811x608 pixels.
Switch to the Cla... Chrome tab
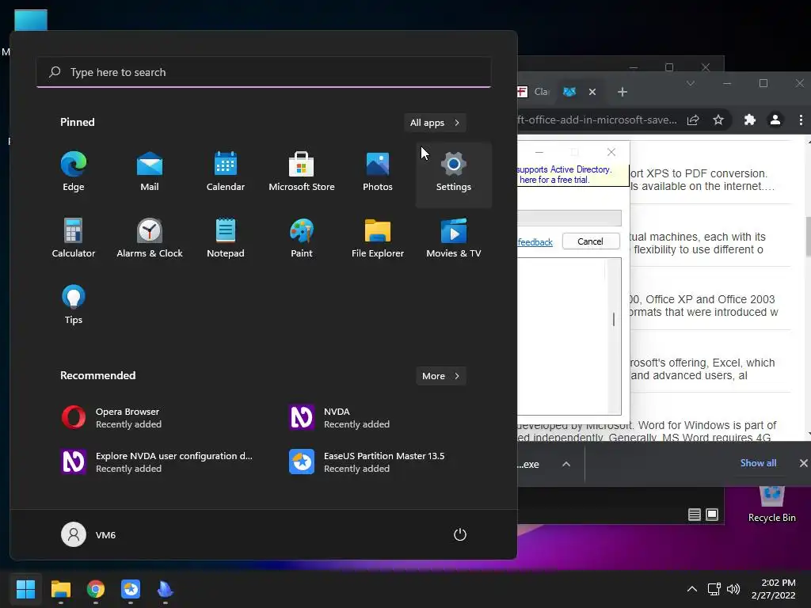(535, 92)
